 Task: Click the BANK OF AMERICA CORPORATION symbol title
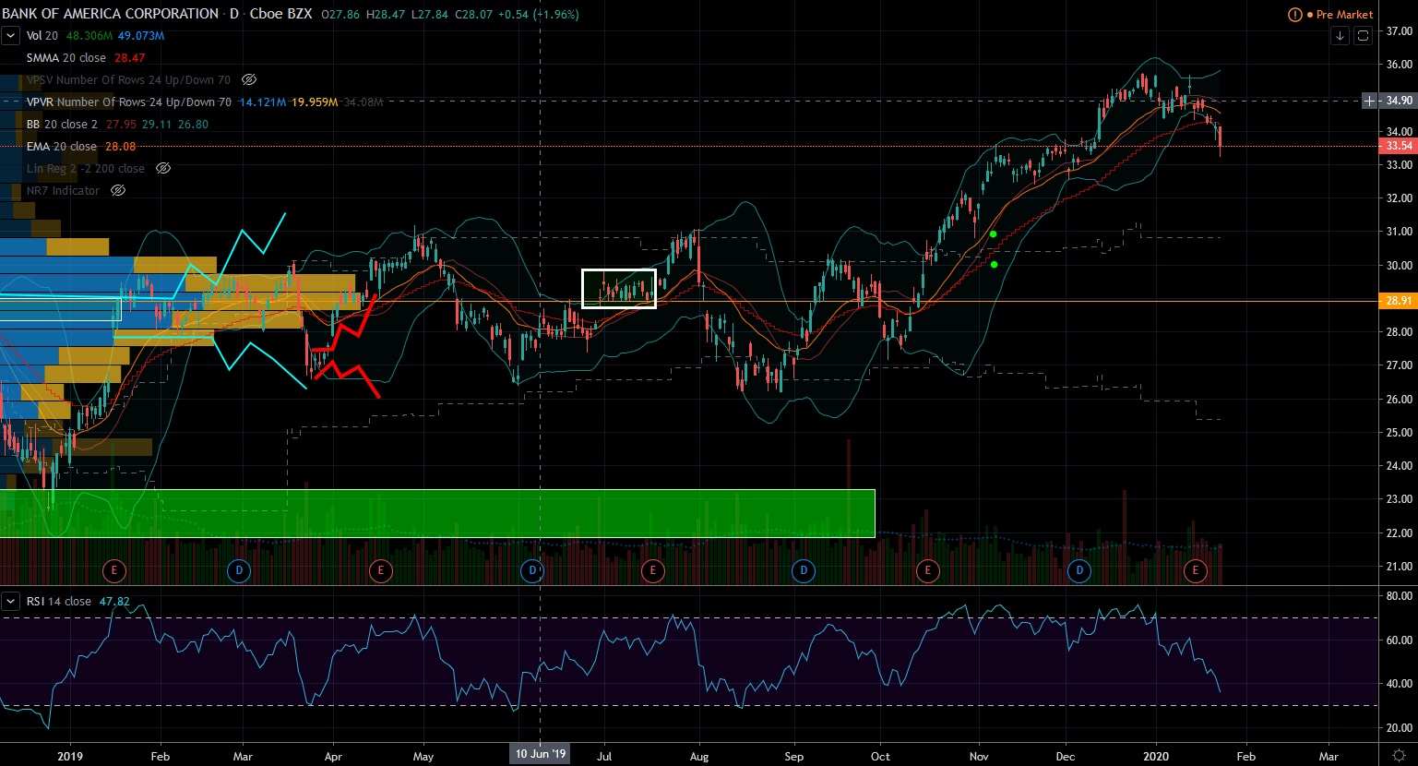[110, 14]
